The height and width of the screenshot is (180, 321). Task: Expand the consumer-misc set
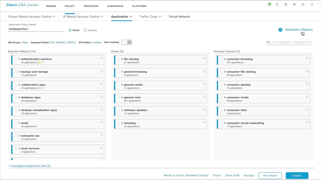(x=225, y=110)
